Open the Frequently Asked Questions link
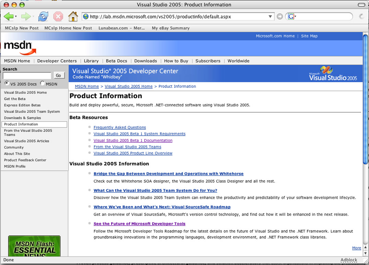 click(x=120, y=127)
